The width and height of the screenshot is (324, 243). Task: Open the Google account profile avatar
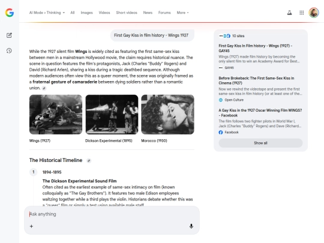click(x=314, y=13)
